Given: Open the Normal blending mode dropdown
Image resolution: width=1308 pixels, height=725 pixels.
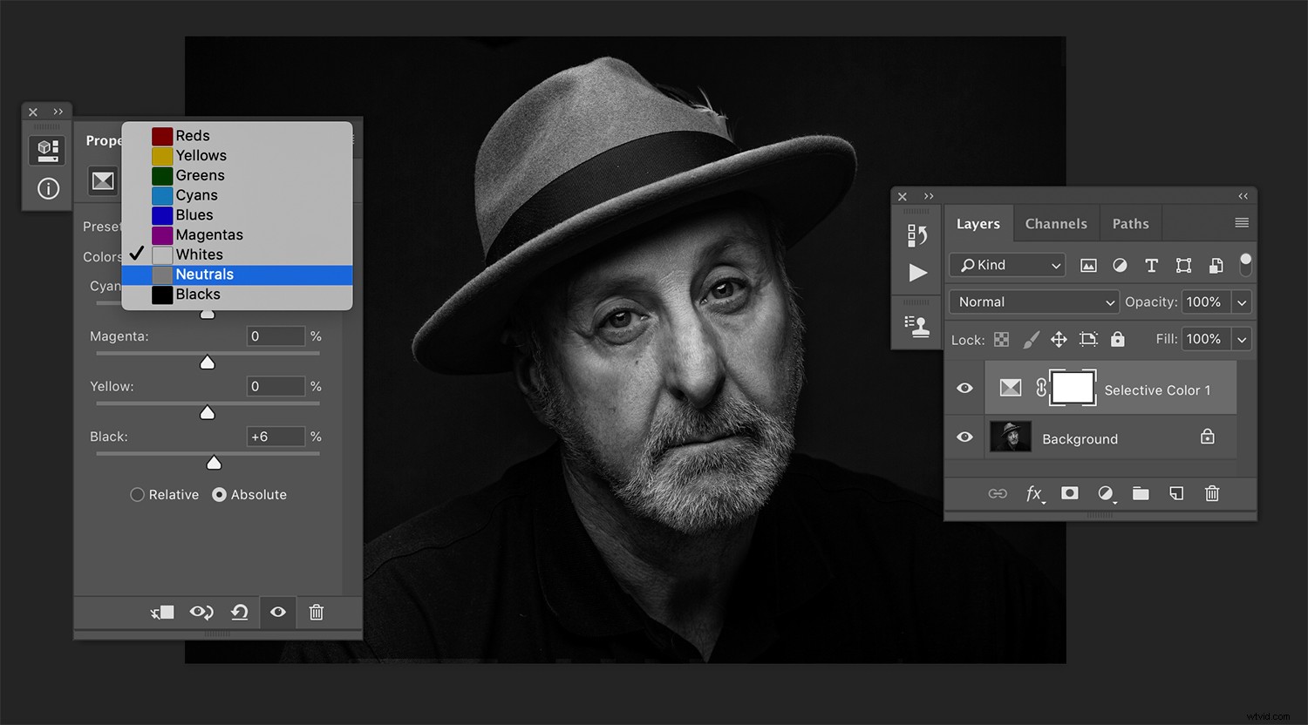Looking at the screenshot, I should 1033,302.
